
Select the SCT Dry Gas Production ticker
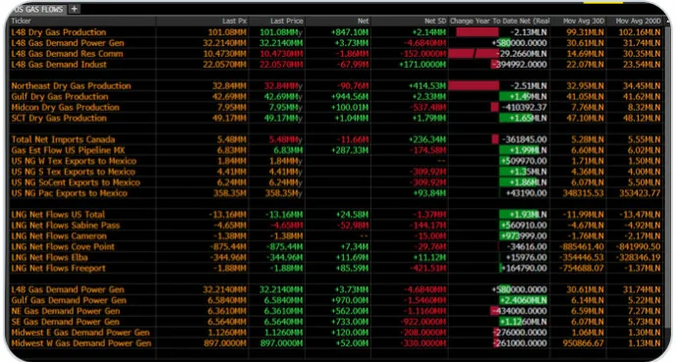point(59,118)
